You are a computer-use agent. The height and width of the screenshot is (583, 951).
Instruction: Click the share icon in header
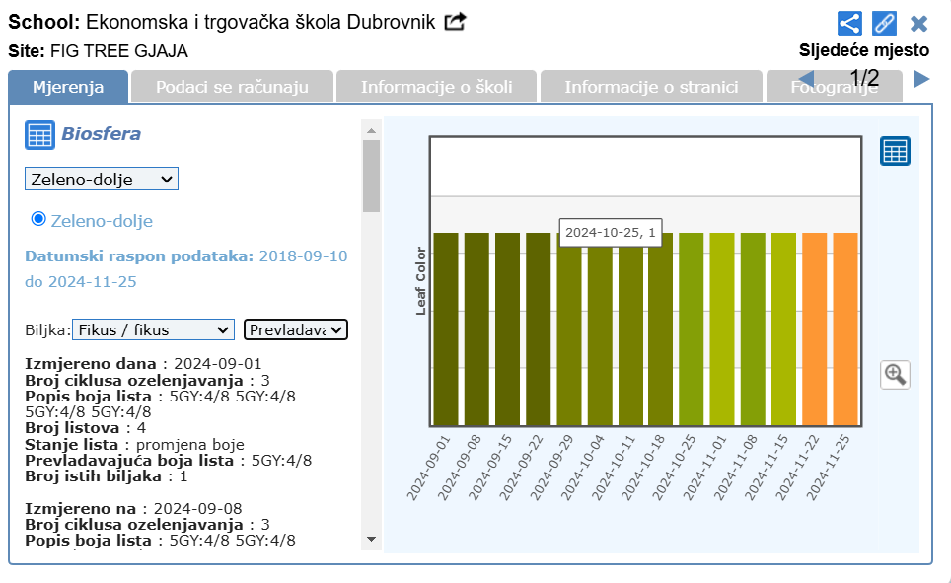[849, 23]
